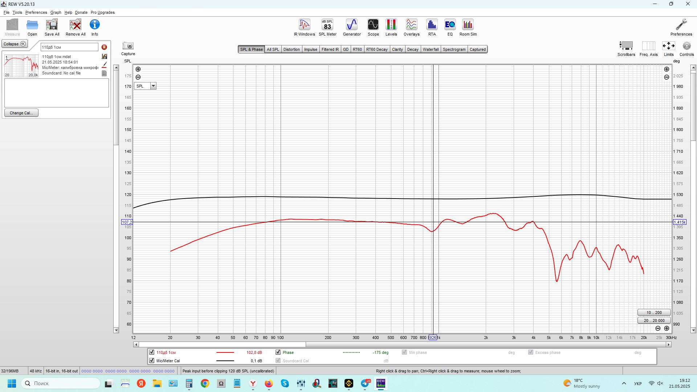697x392 pixels.
Task: Switch to the Waterfall tab
Action: pyautogui.click(x=430, y=49)
